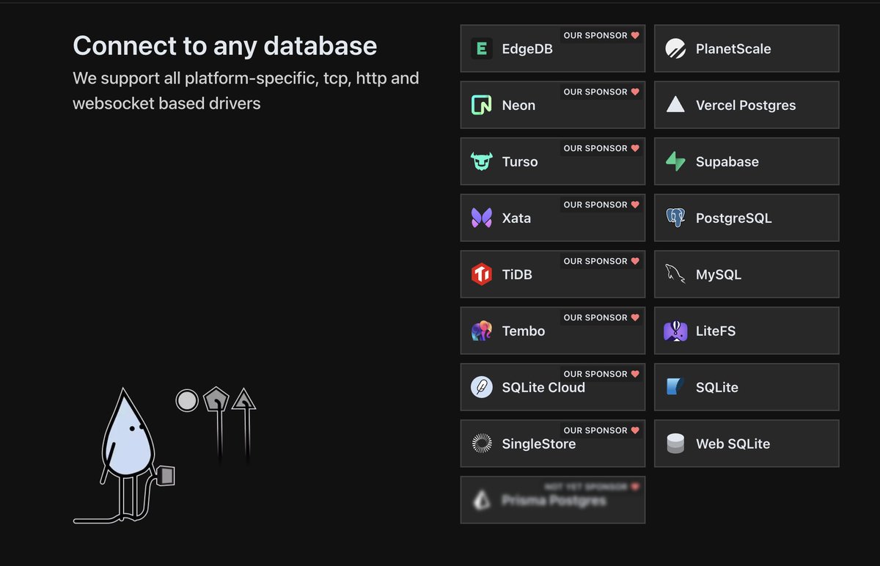Open the blurred Prisma Postgres link
The image size is (880, 566).
[553, 501]
